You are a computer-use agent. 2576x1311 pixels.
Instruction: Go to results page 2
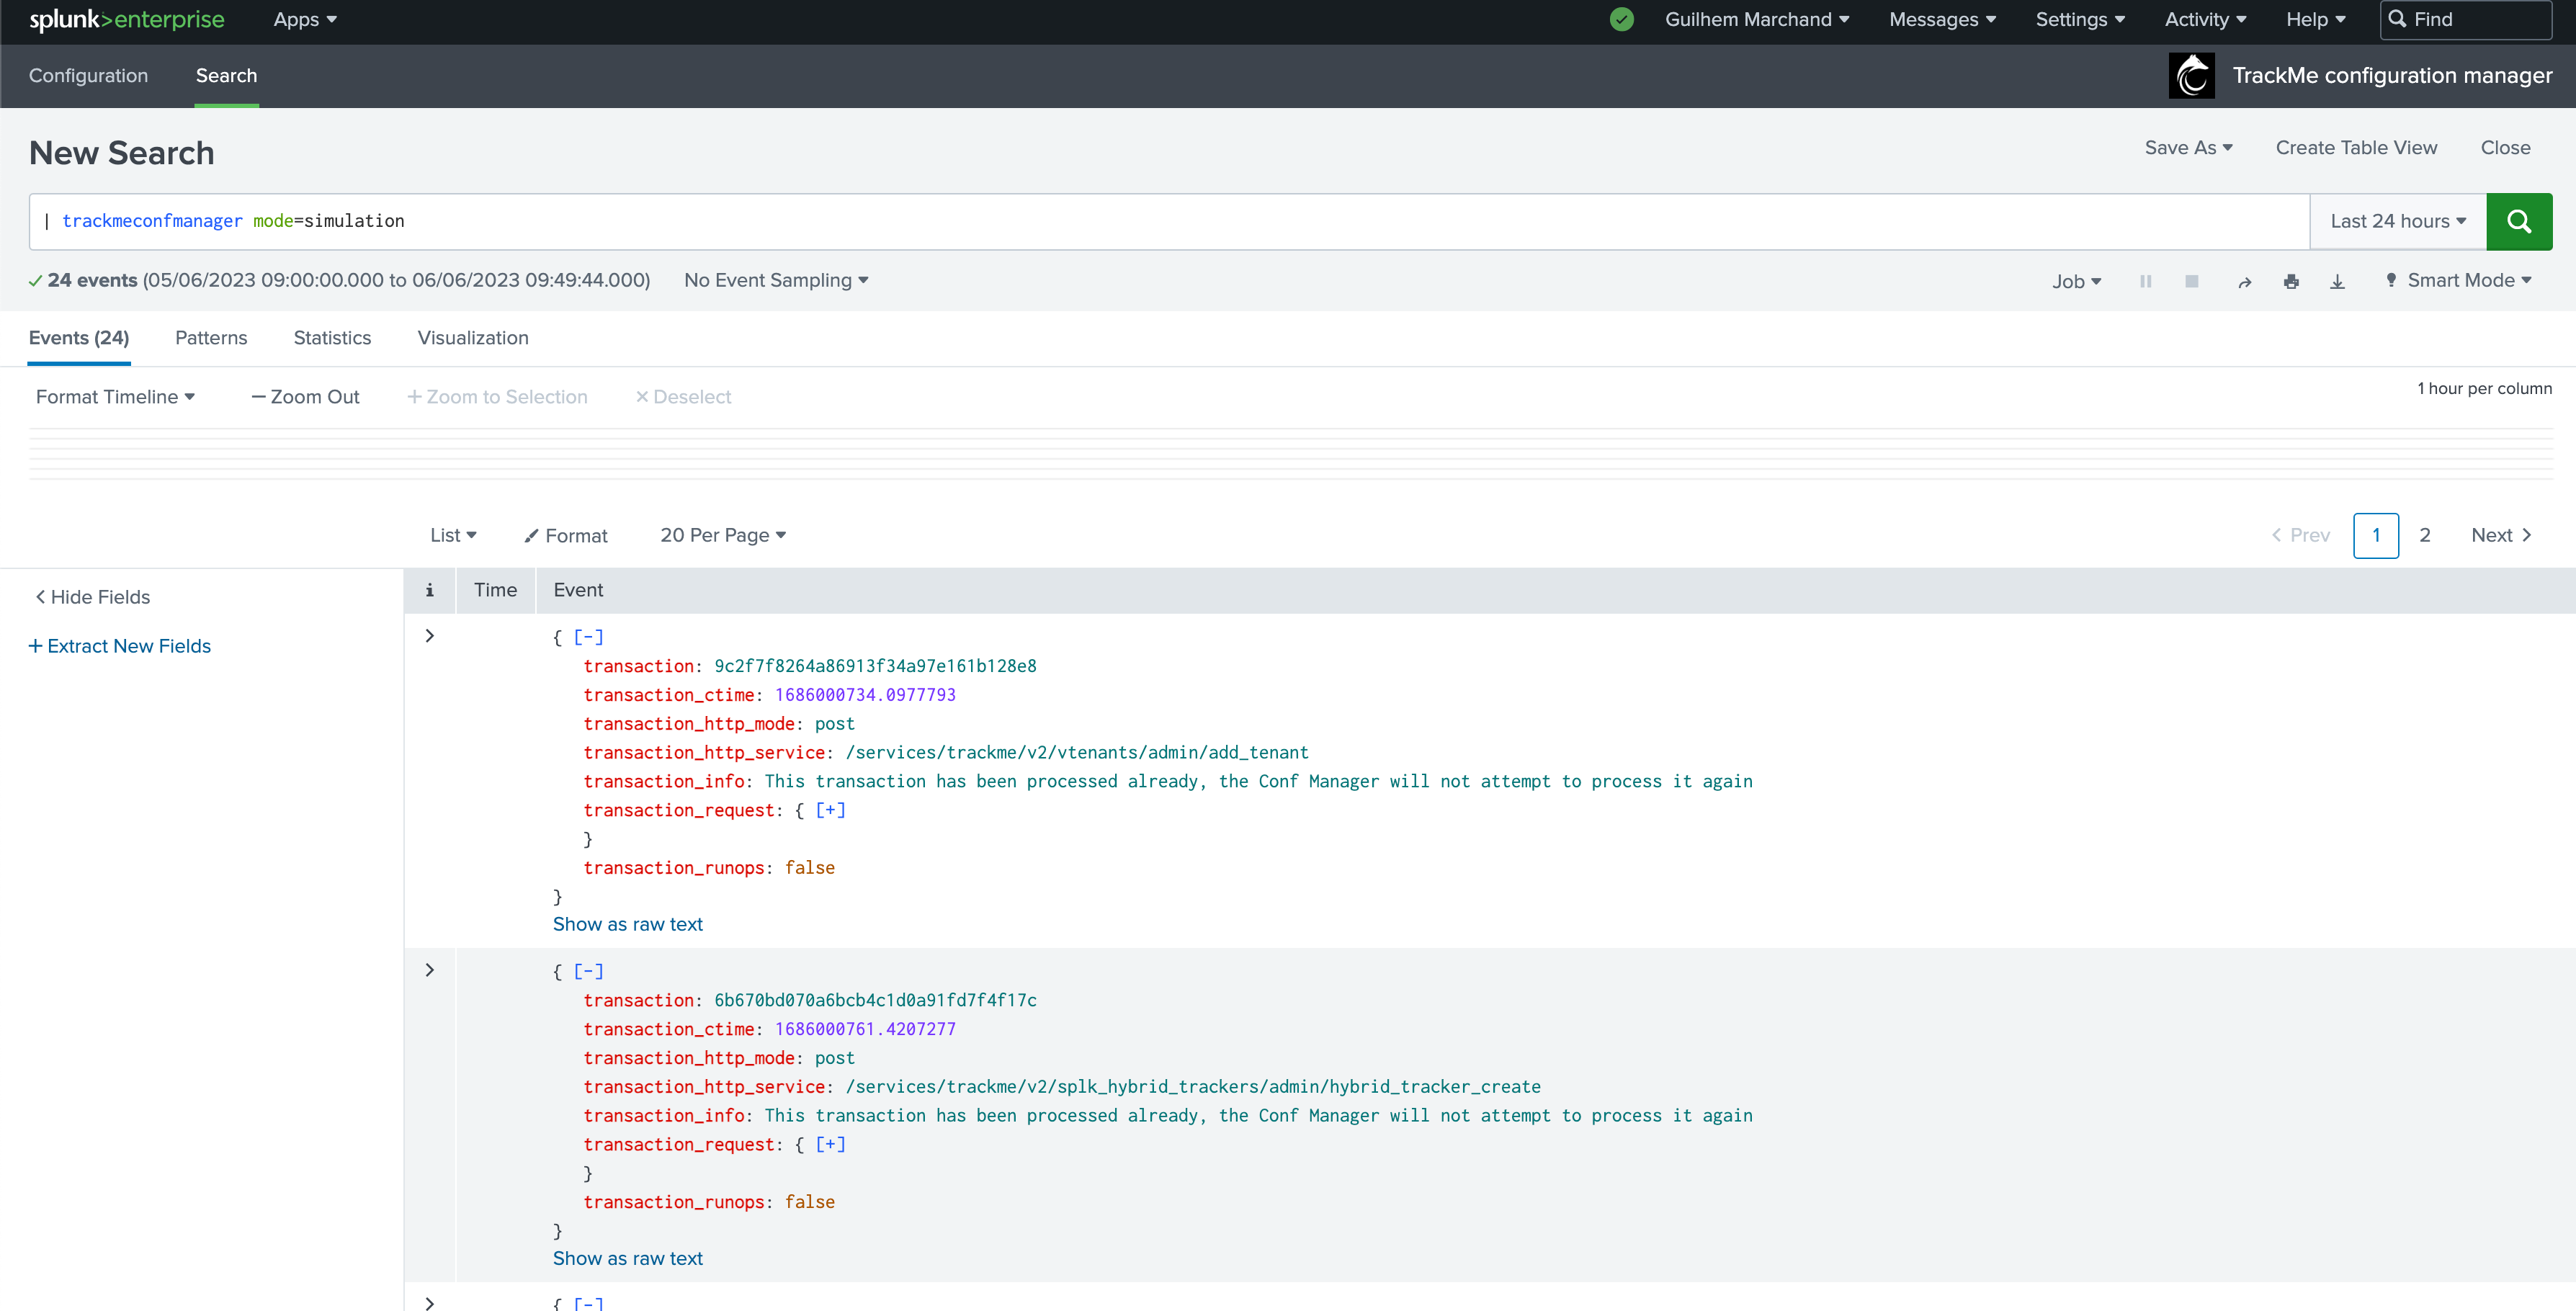(2425, 535)
